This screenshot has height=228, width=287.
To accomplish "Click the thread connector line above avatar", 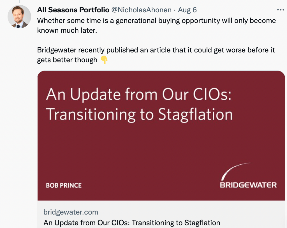I will point(19,1).
